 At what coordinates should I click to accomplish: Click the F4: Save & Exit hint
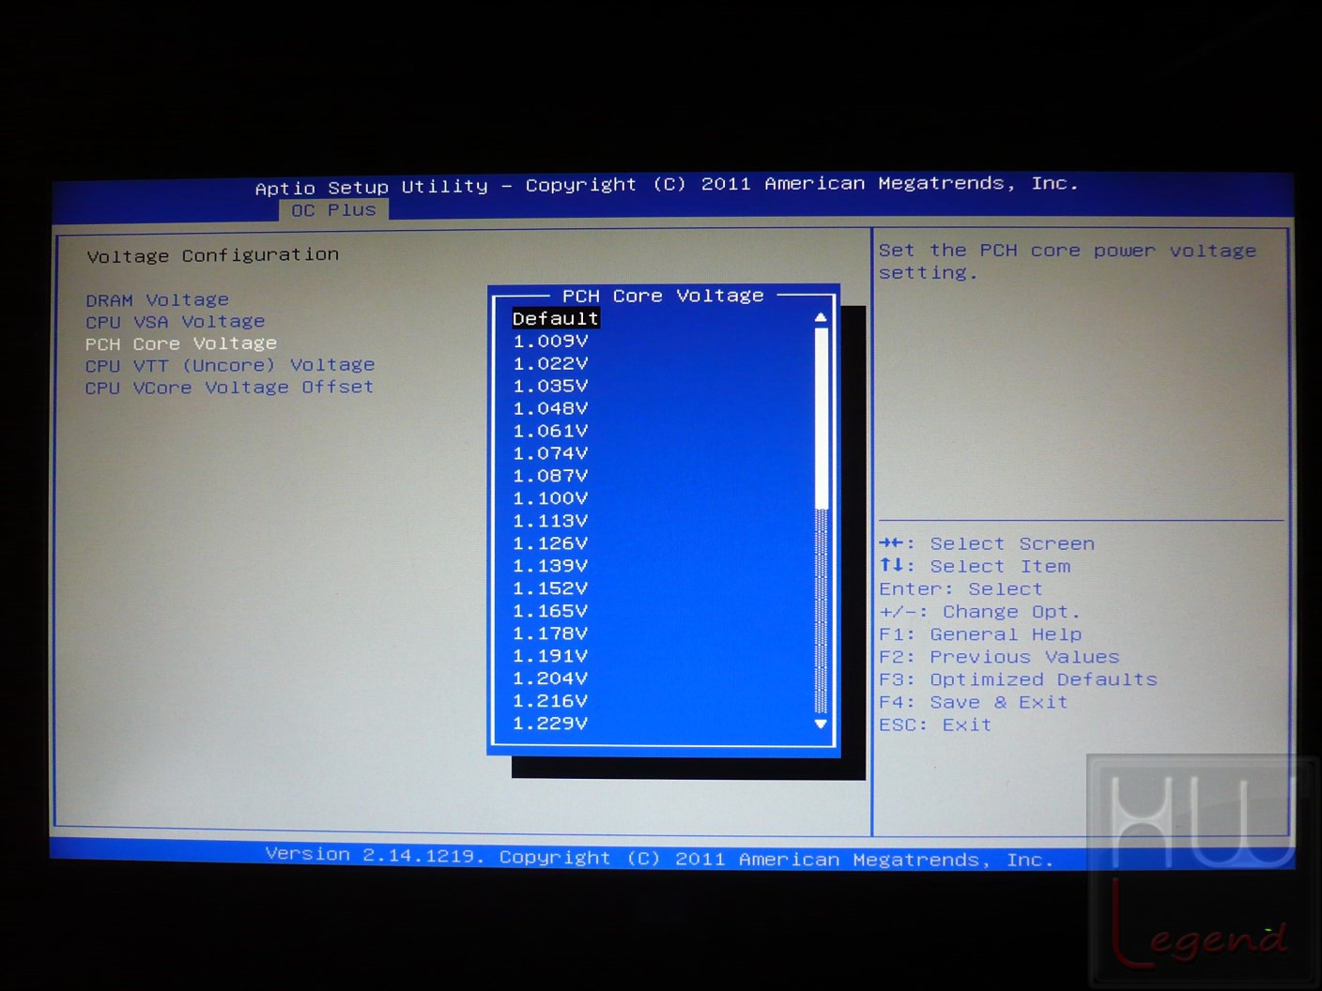pyautogui.click(x=974, y=702)
